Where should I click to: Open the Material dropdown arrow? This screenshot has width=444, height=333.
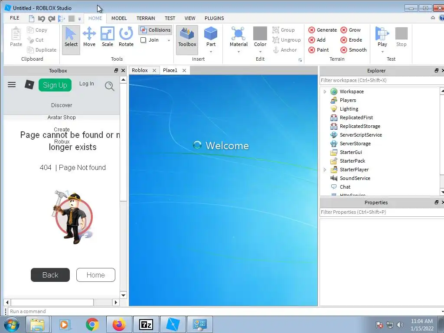pos(238,52)
